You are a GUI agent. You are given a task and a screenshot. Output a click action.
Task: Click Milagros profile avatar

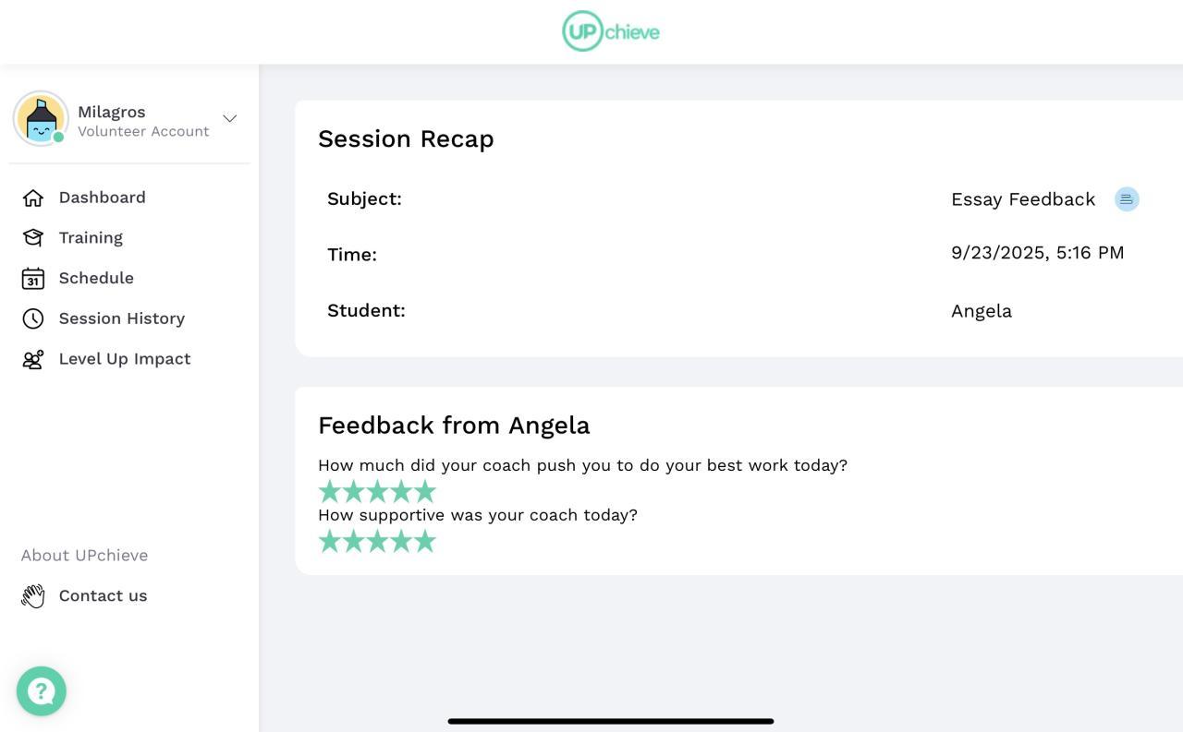(41, 118)
